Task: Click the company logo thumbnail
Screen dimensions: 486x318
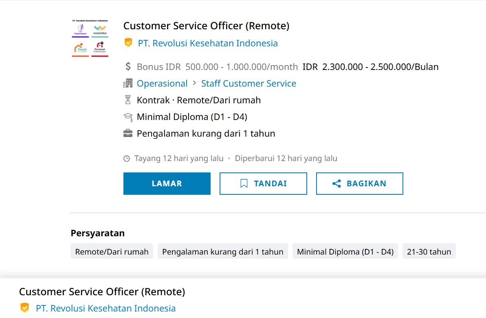Action: click(x=90, y=38)
